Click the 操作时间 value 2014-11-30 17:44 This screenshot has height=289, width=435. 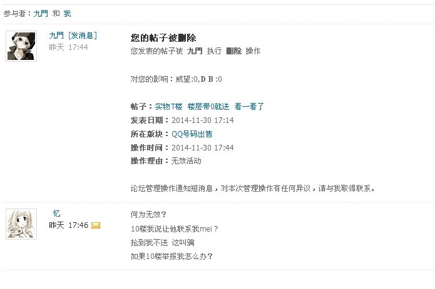click(203, 148)
